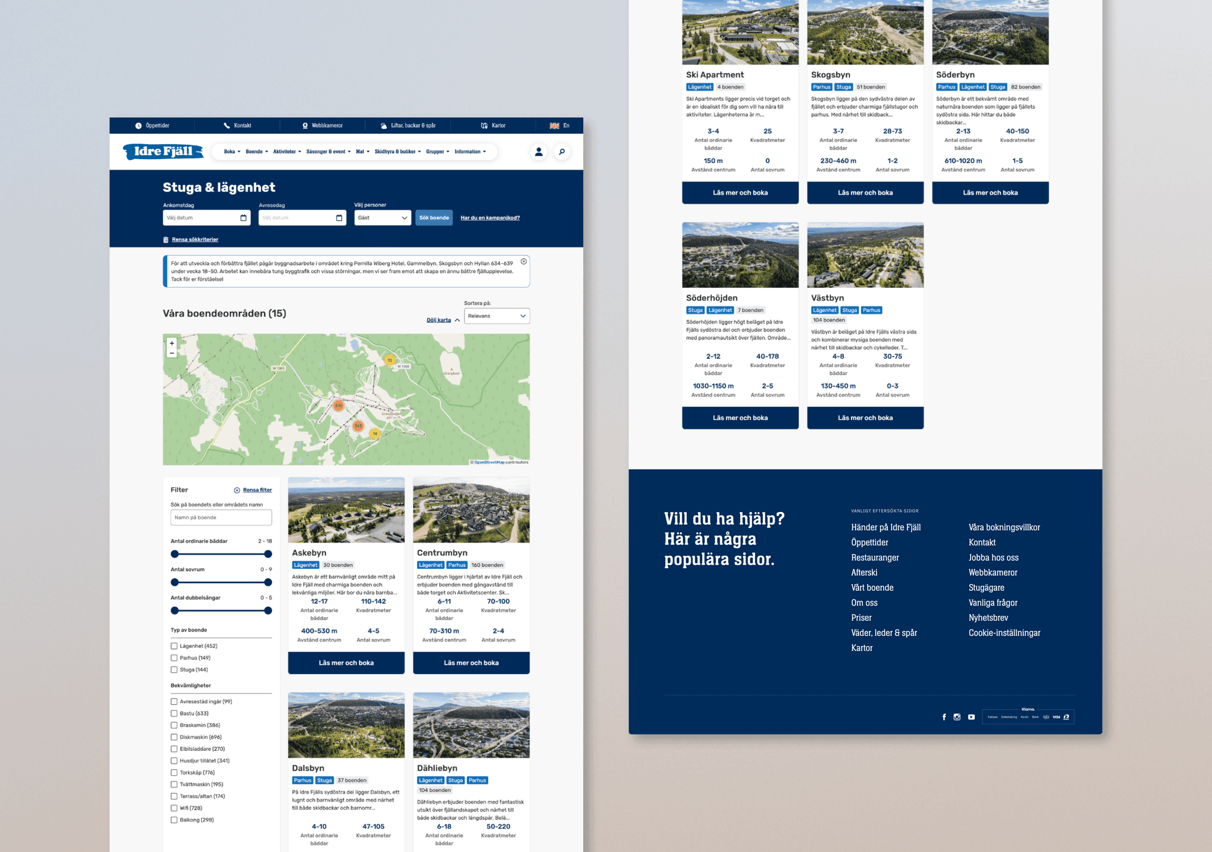Click Händer på Idre Fjäll footer link

tap(886, 527)
